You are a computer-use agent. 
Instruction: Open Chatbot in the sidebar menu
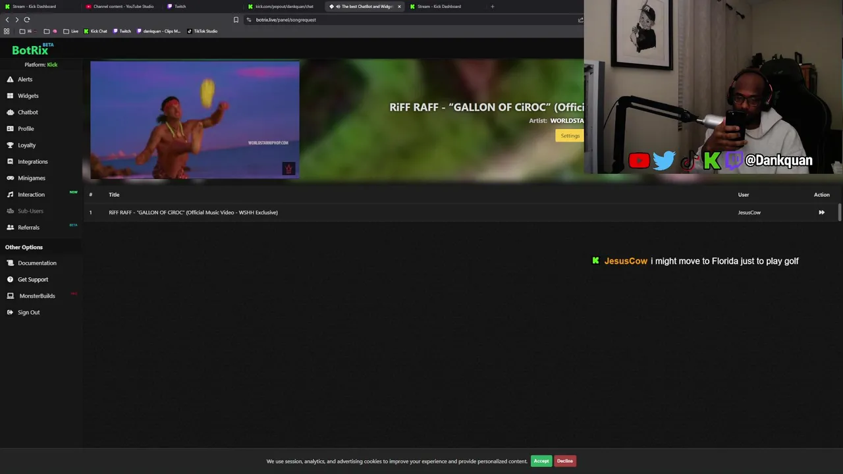[28, 112]
